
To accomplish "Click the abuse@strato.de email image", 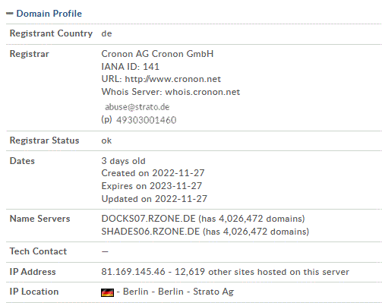I will [x=137, y=107].
